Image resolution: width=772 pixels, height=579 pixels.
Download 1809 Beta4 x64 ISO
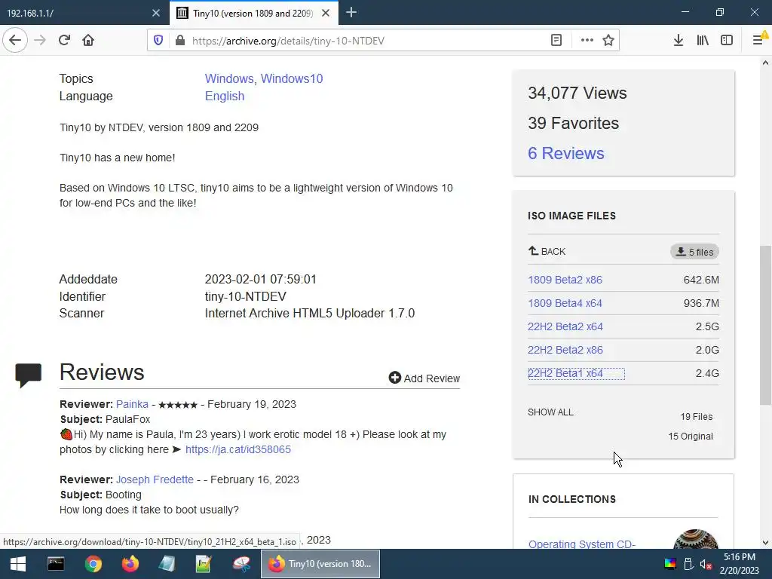[x=565, y=303]
